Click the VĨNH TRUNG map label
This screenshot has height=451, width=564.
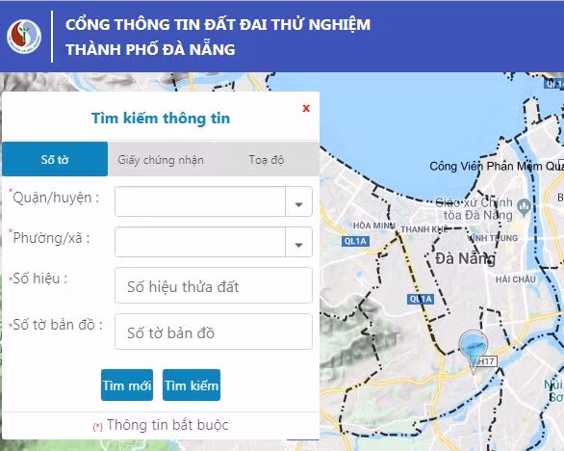(494, 238)
